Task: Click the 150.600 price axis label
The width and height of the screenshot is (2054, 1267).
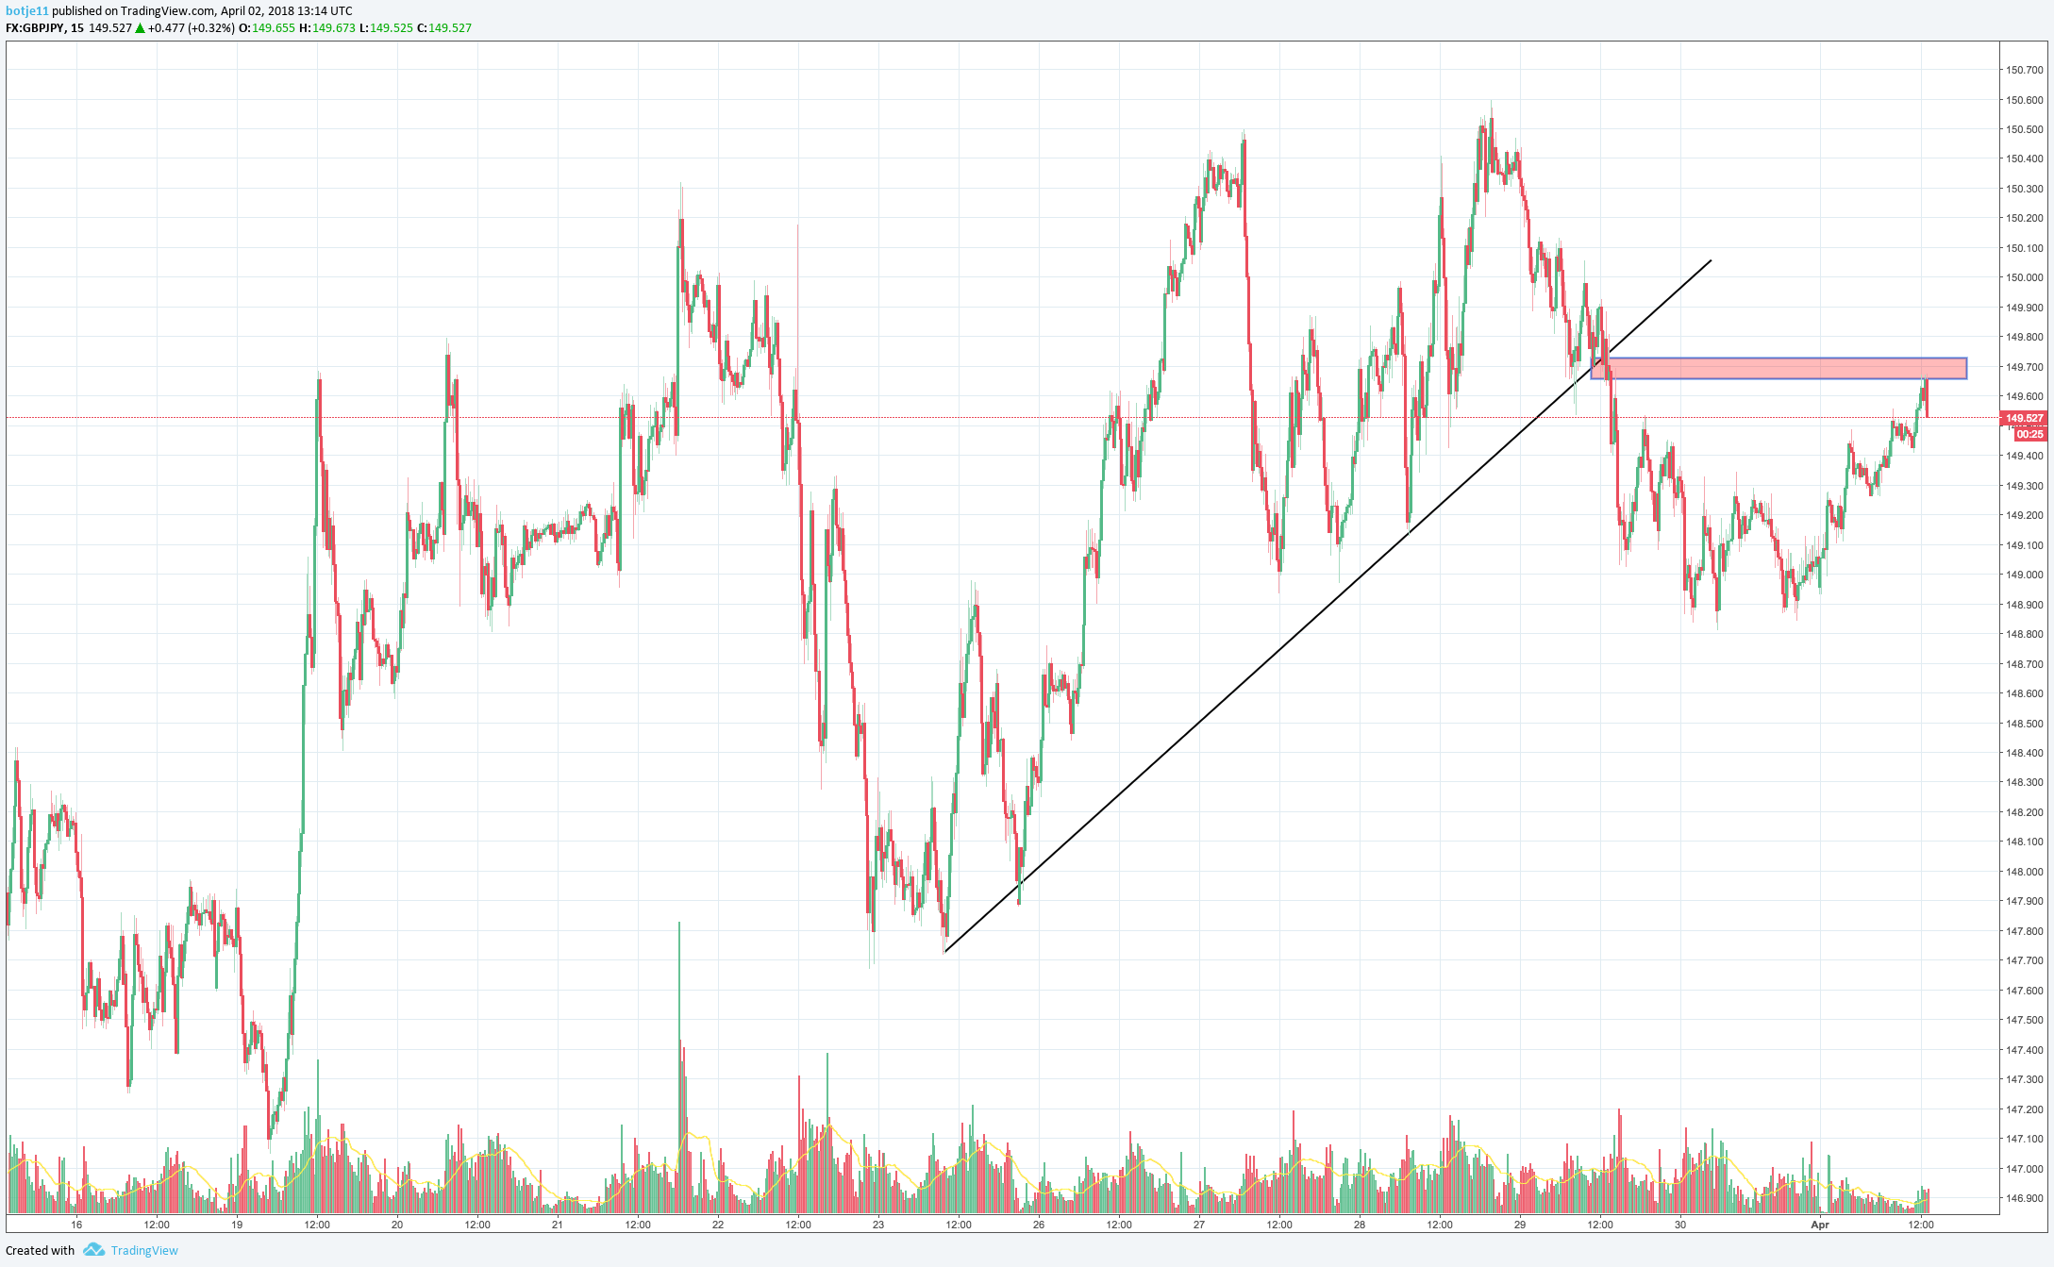Action: click(x=2024, y=99)
